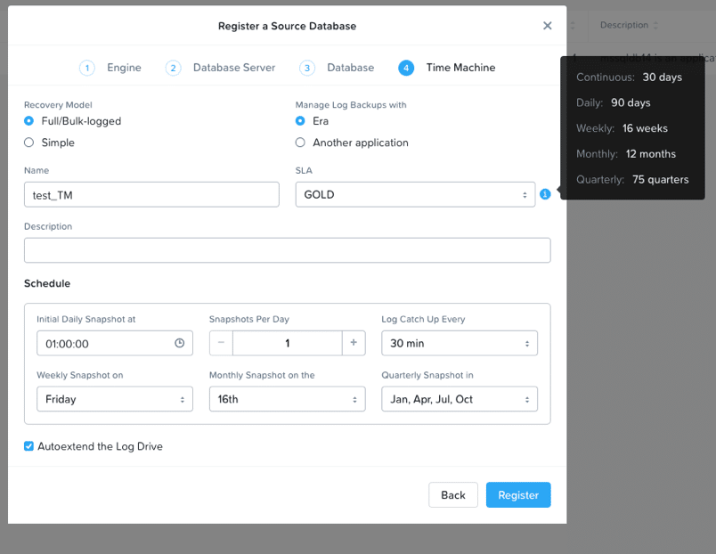Toggle Autoextend the Log Drive checkbox
Viewport: 716px width, 554px height.
click(29, 446)
